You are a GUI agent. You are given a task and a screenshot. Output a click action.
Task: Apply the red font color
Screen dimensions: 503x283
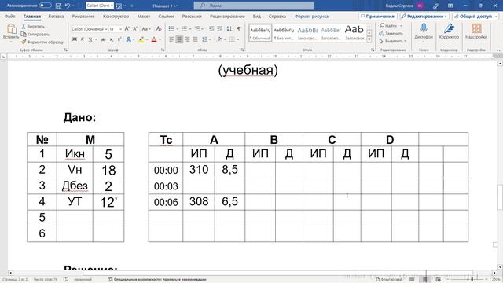pyautogui.click(x=154, y=39)
